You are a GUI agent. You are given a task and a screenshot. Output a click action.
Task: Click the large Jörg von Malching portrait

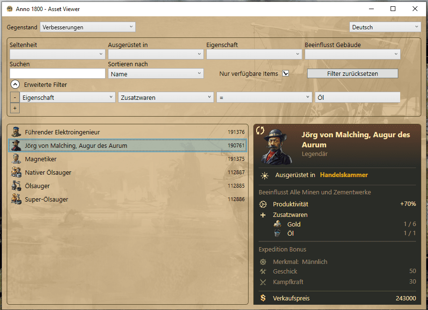pyautogui.click(x=276, y=147)
